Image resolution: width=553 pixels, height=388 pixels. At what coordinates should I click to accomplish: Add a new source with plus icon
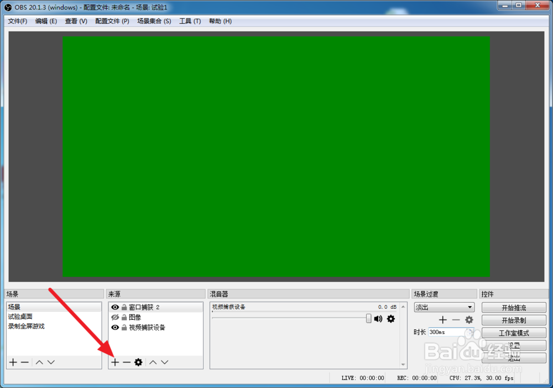pyautogui.click(x=115, y=362)
